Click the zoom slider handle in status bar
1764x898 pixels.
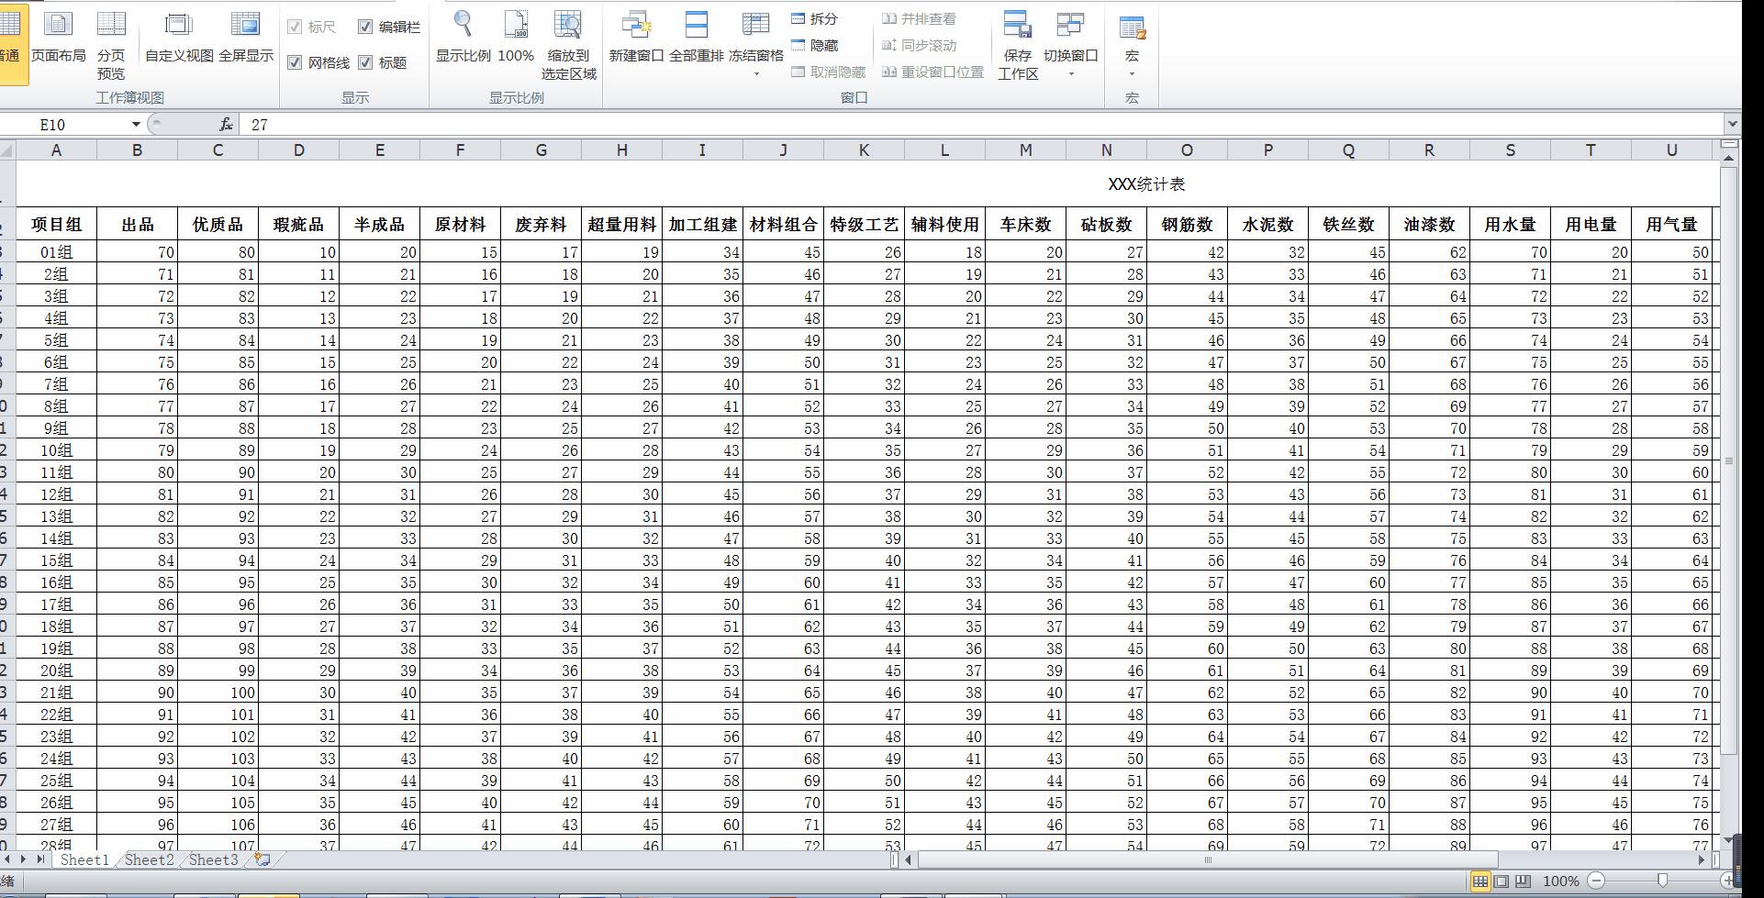1662,881
